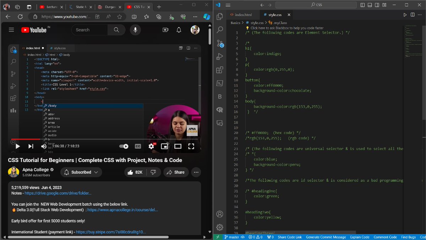The height and width of the screenshot is (240, 426).
Task: Toggle VS Code primary side bar
Action: pos(362,5)
